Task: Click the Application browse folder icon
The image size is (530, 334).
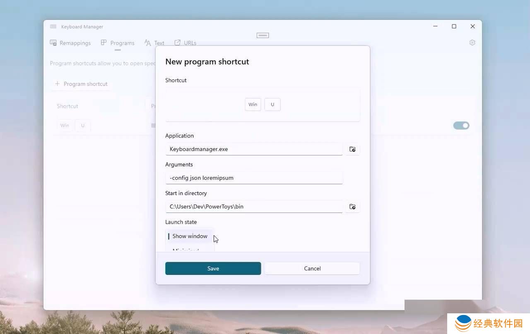Action: tap(352, 149)
